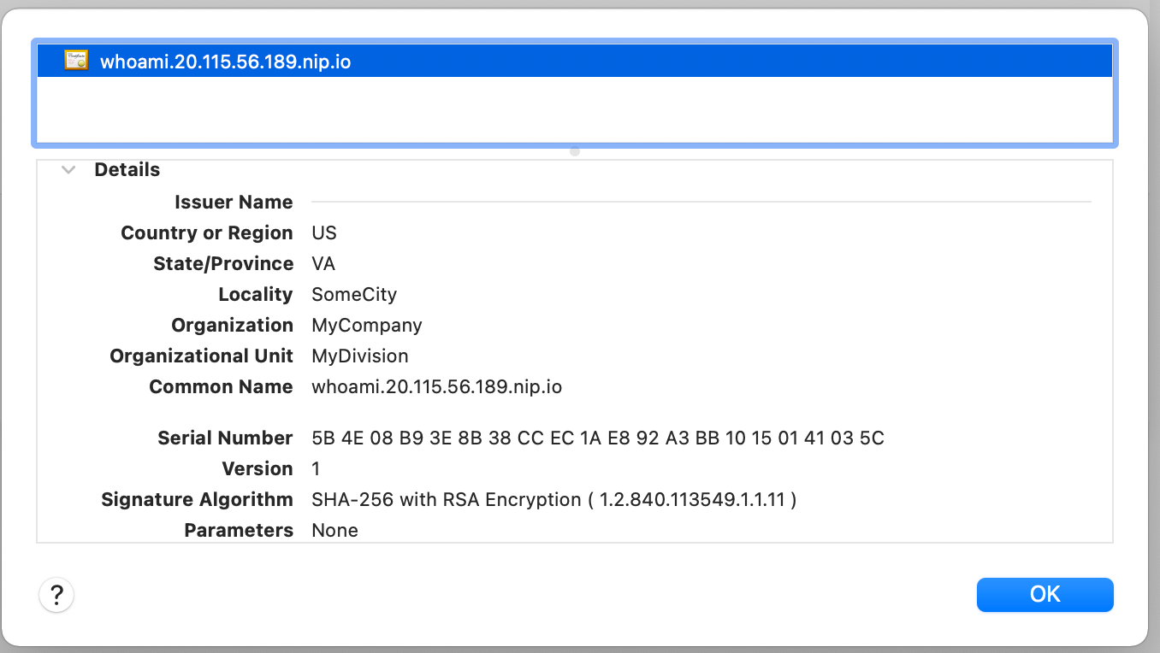1160x653 pixels.
Task: Click the State/Province value VA
Action: tap(323, 264)
